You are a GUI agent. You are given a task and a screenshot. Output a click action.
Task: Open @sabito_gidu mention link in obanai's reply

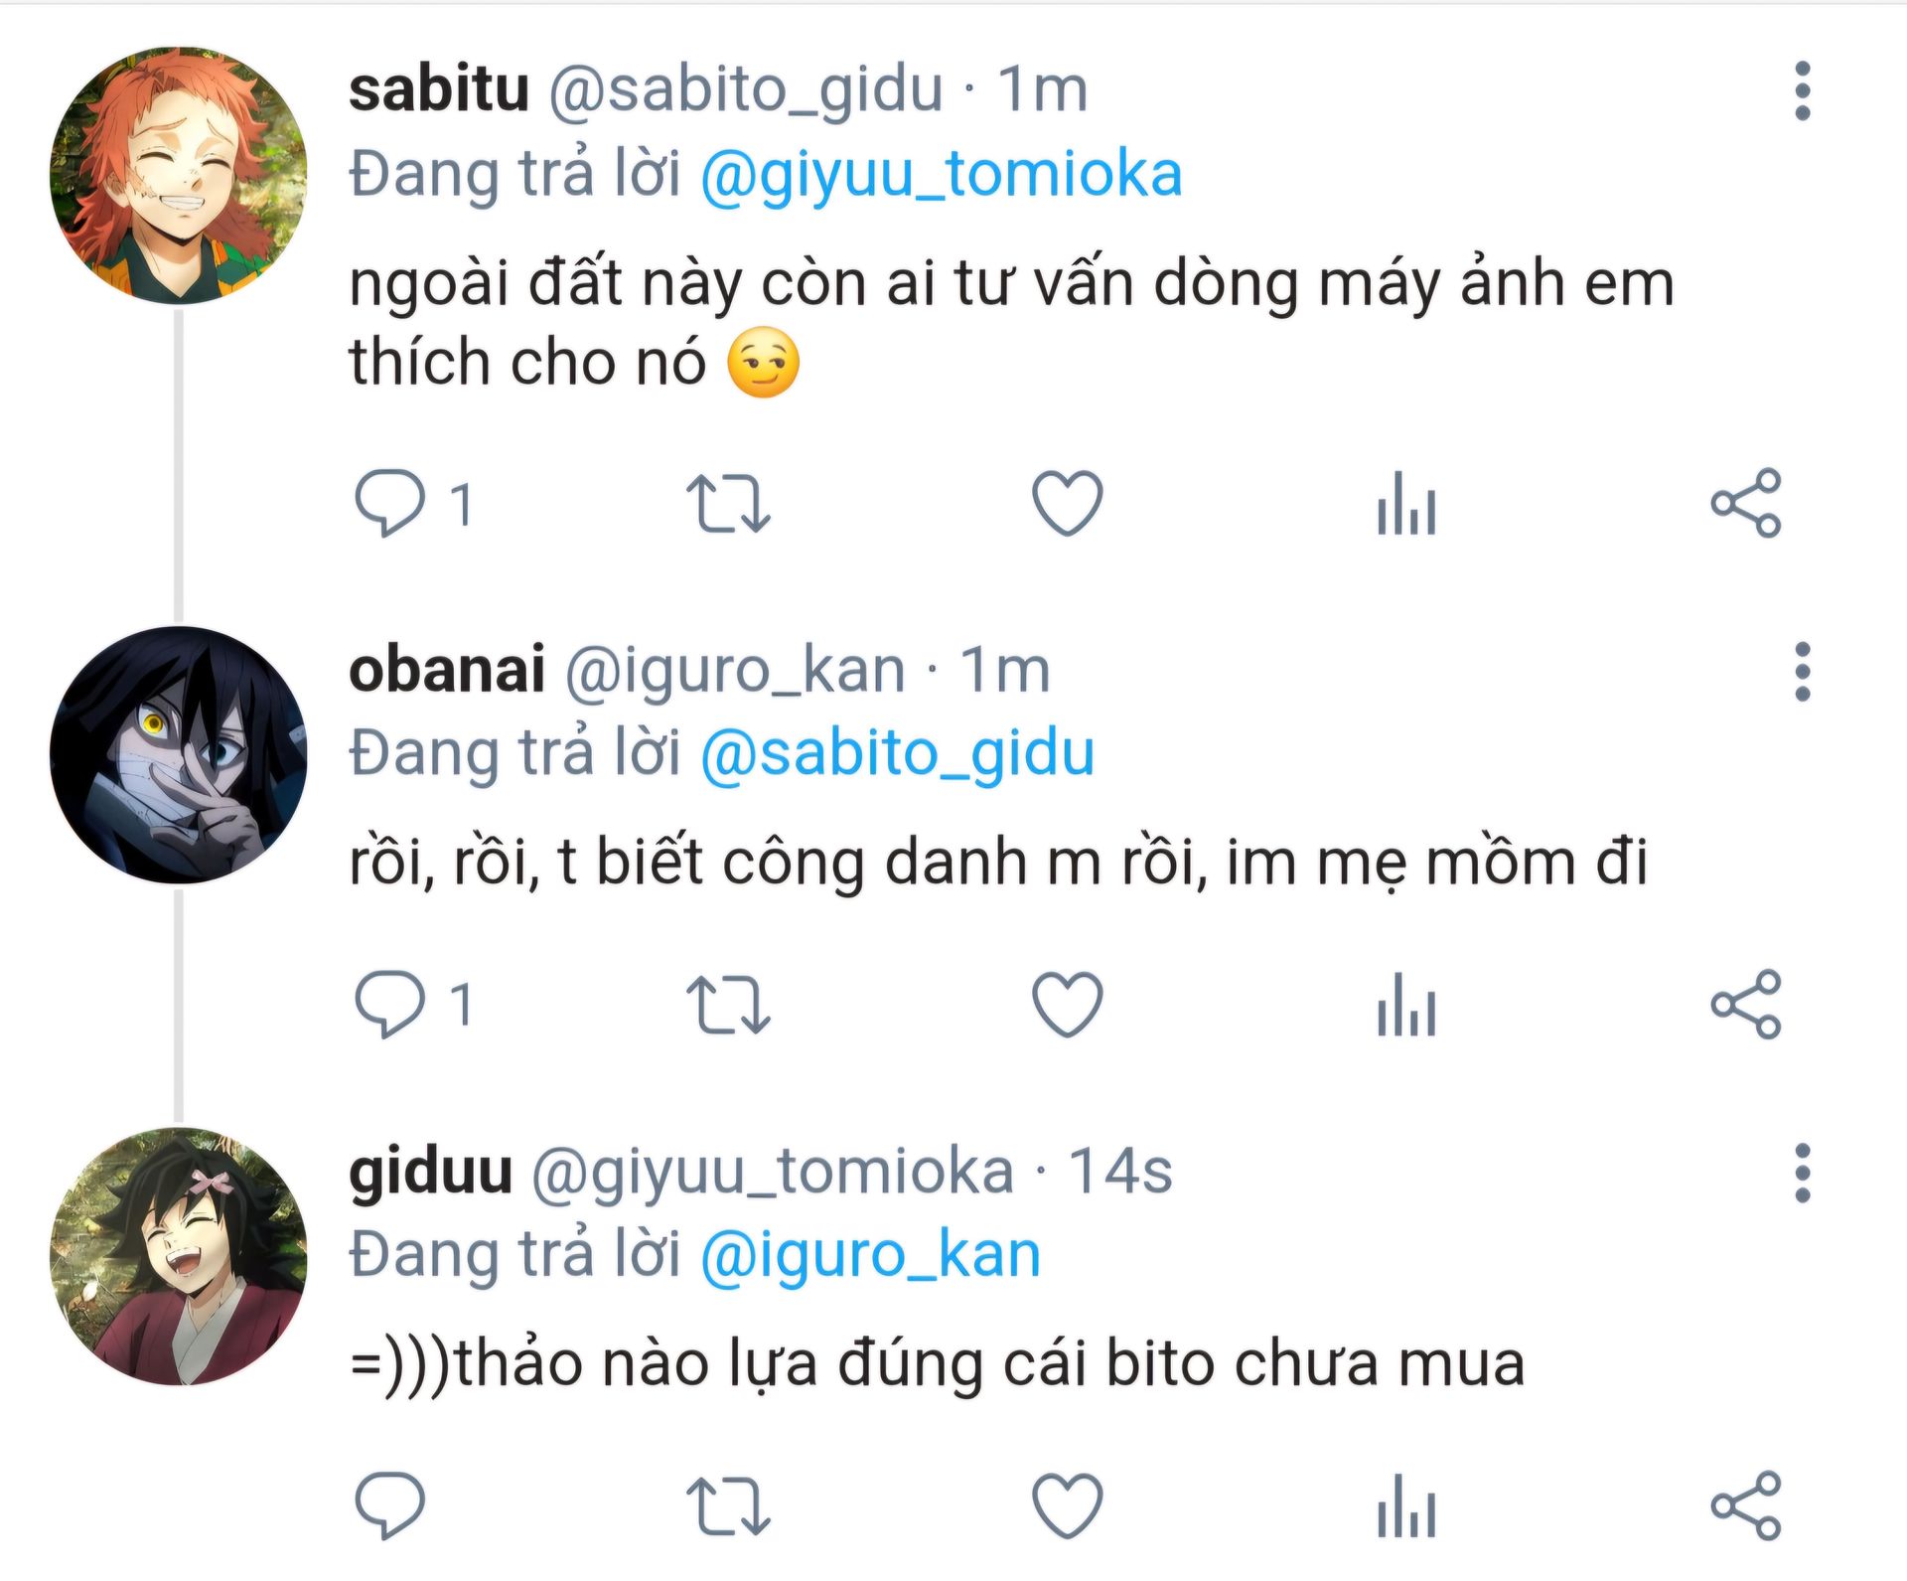897,754
